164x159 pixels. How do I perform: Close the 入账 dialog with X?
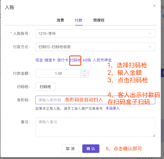(x=154, y=6)
